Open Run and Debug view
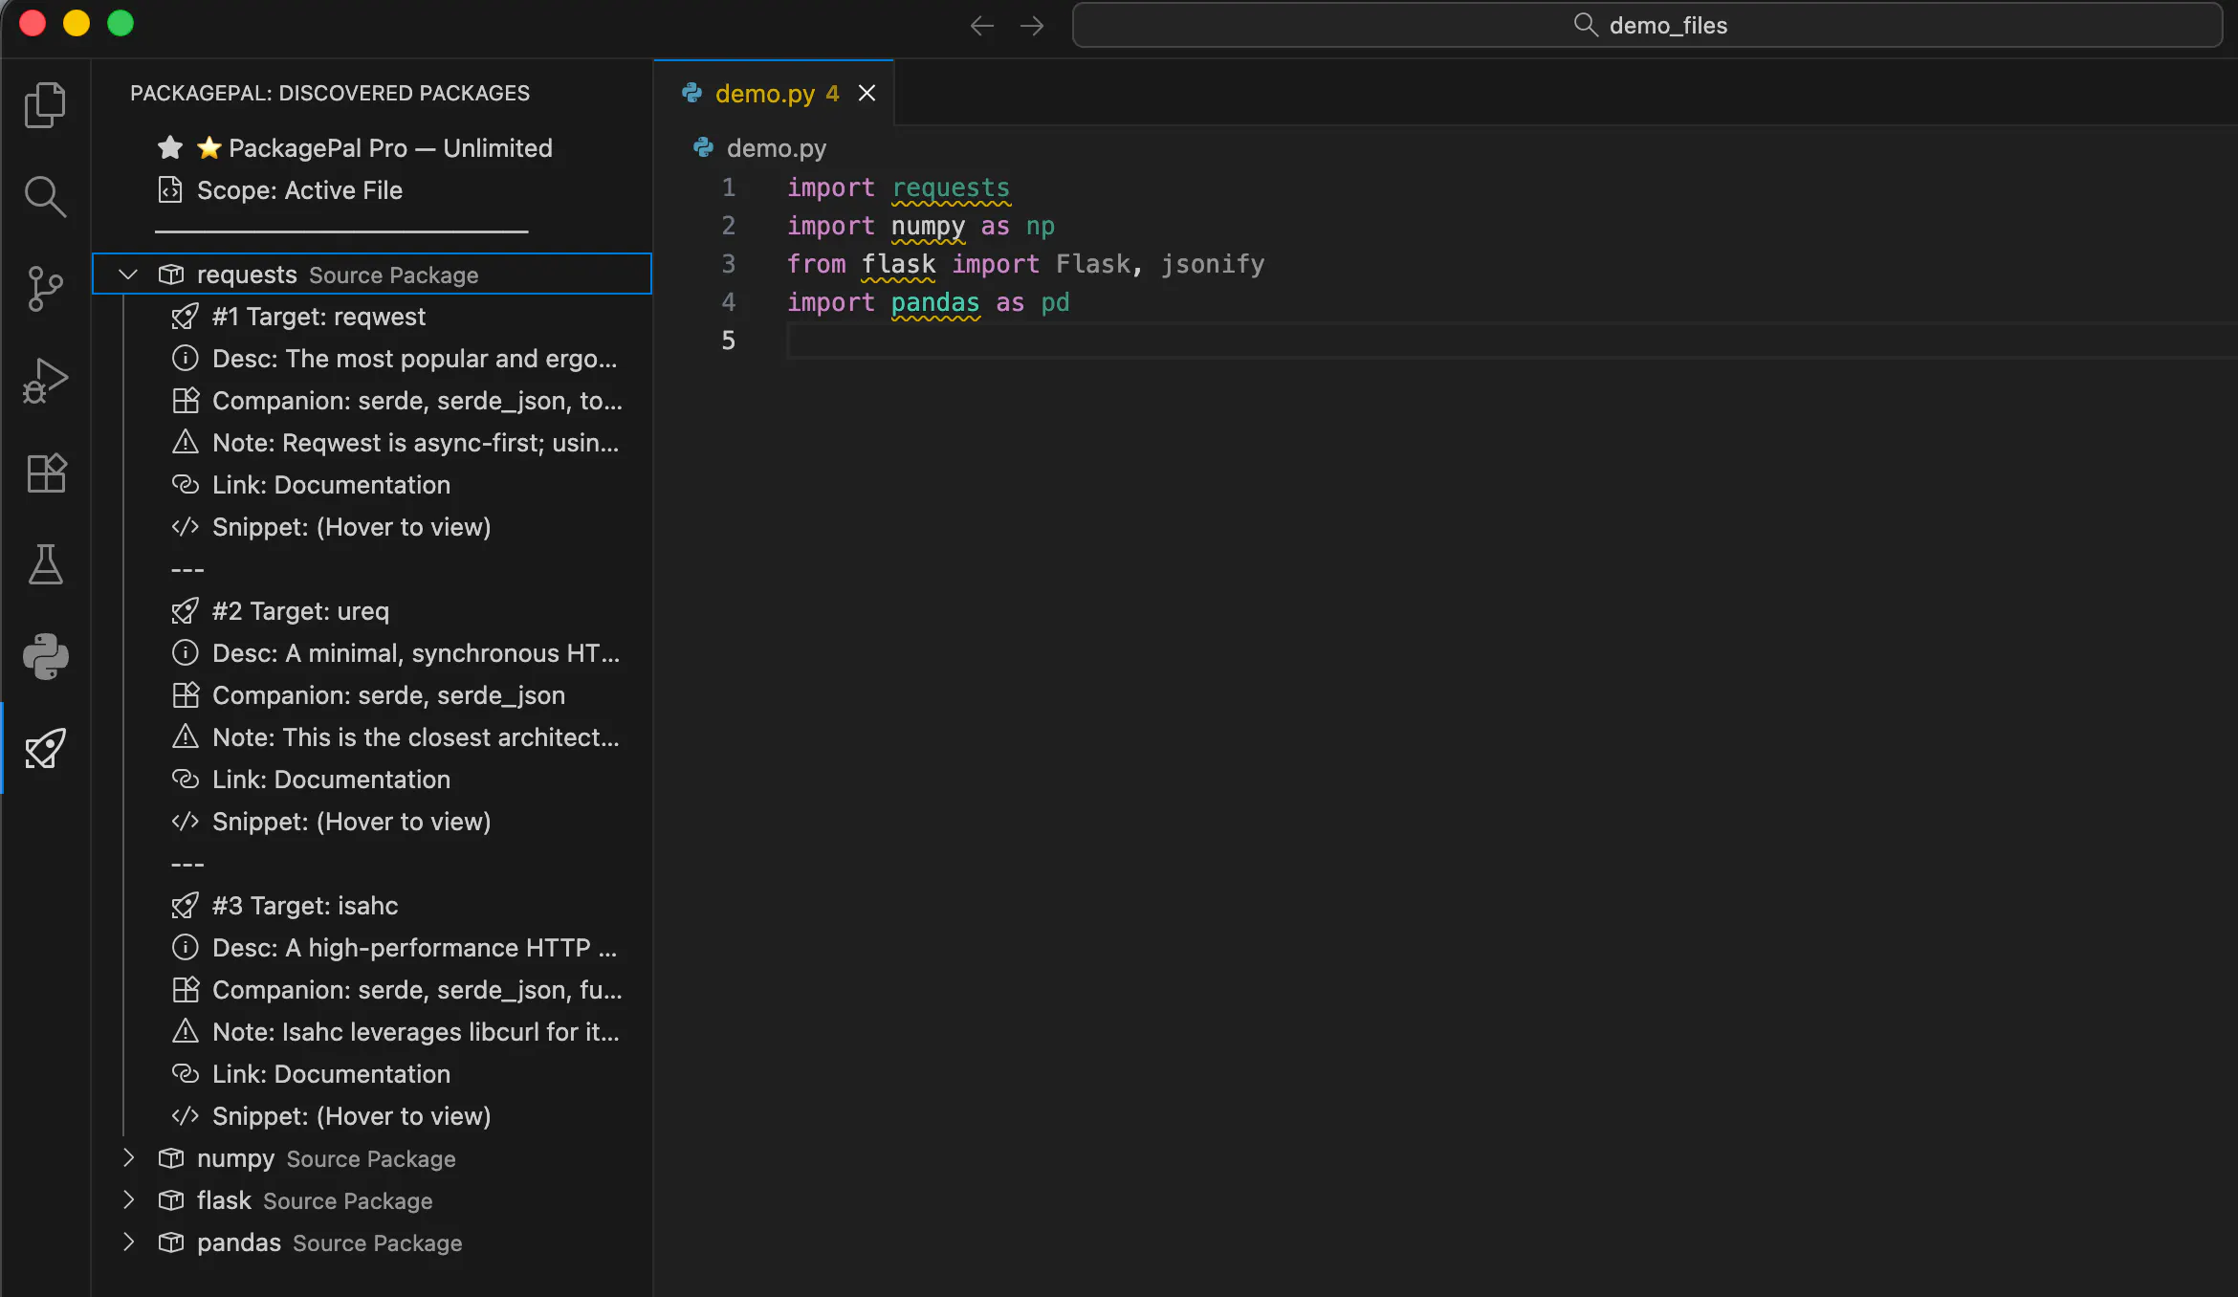Viewport: 2238px width, 1297px height. click(x=45, y=381)
